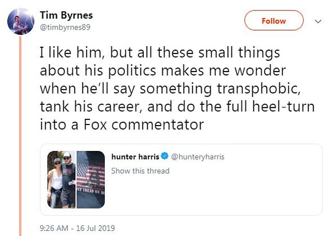Open the couple photo in quoted tweet
This screenshot has width=329, height=236.
coord(61,179)
